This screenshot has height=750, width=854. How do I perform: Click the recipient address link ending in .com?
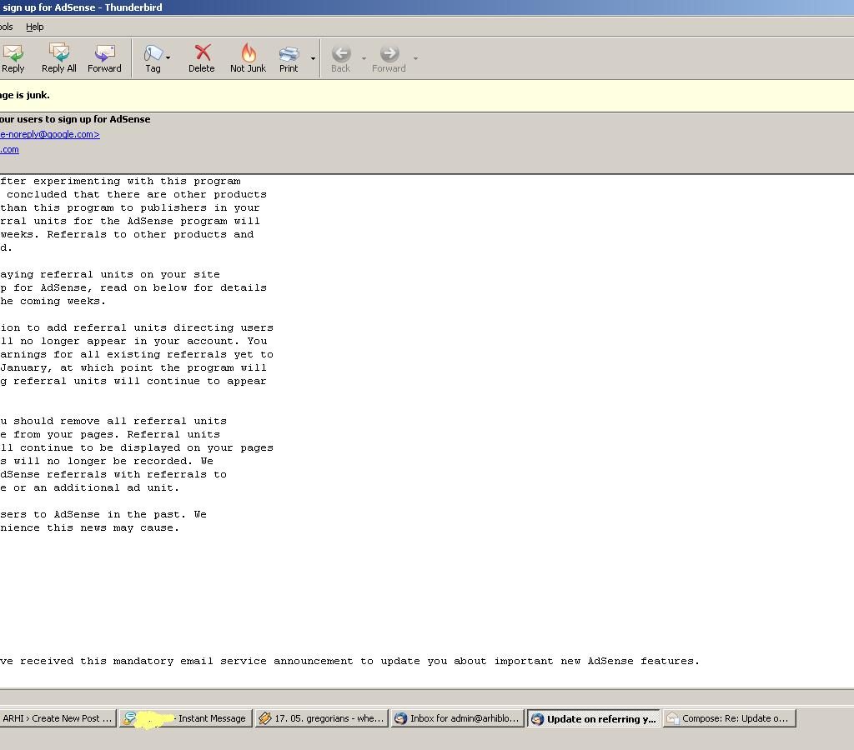coord(9,149)
